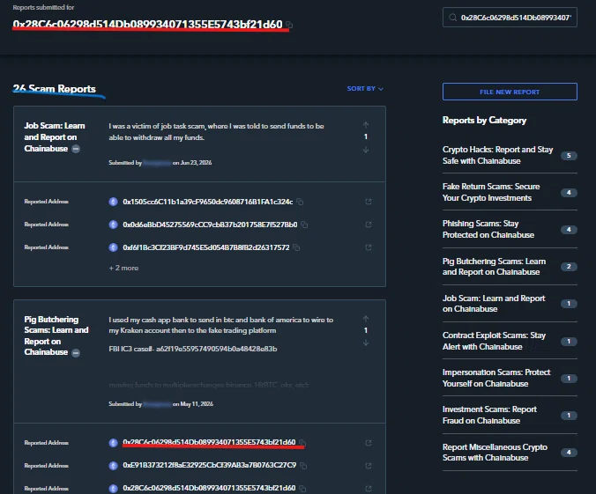Image resolution: width=596 pixels, height=494 pixels.
Task: Downvote the Pig Butchering report
Action: click(366, 343)
